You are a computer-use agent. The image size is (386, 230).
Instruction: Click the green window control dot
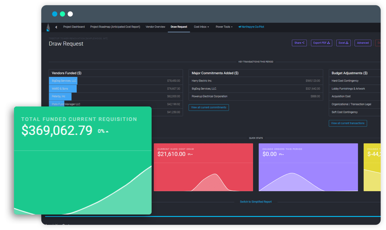point(62,14)
